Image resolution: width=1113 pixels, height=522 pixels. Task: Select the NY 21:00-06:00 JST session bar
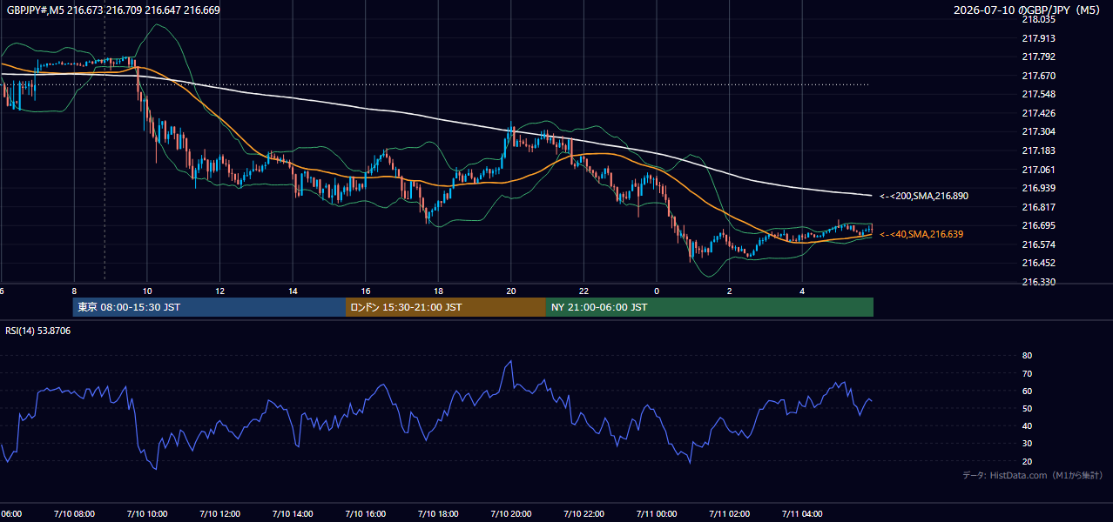tap(710, 307)
